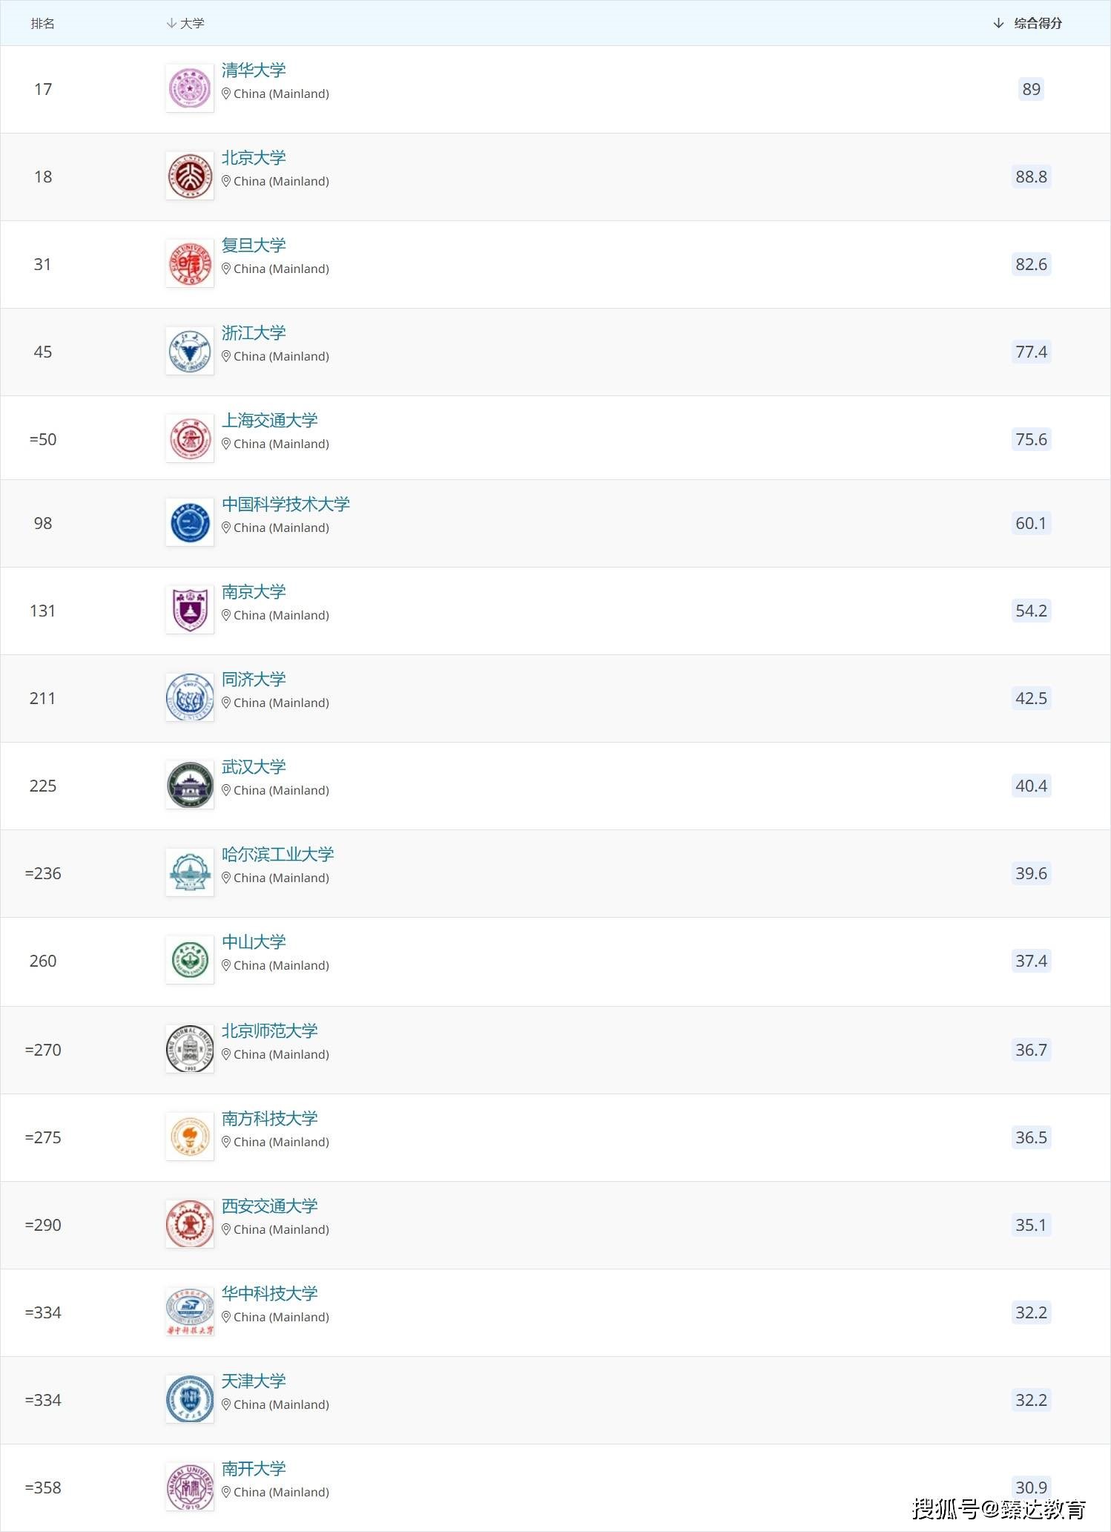Click the Fudan University logo icon
The image size is (1111, 1532).
[x=190, y=263]
